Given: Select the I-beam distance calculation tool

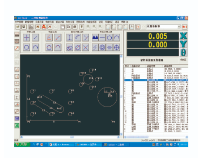Looking at the screenshot, I should tap(70, 37).
